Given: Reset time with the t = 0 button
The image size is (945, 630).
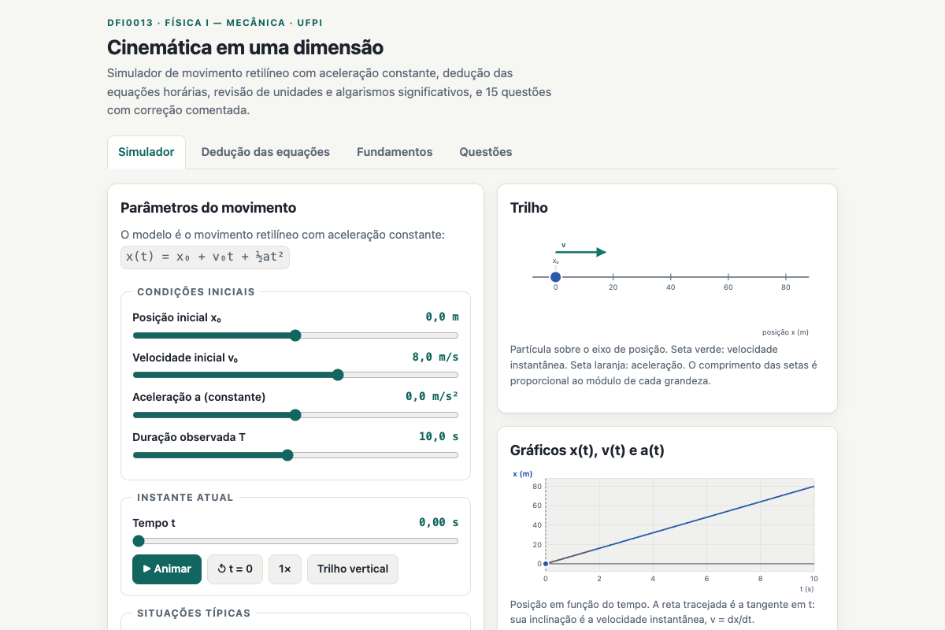Looking at the screenshot, I should click(x=235, y=569).
